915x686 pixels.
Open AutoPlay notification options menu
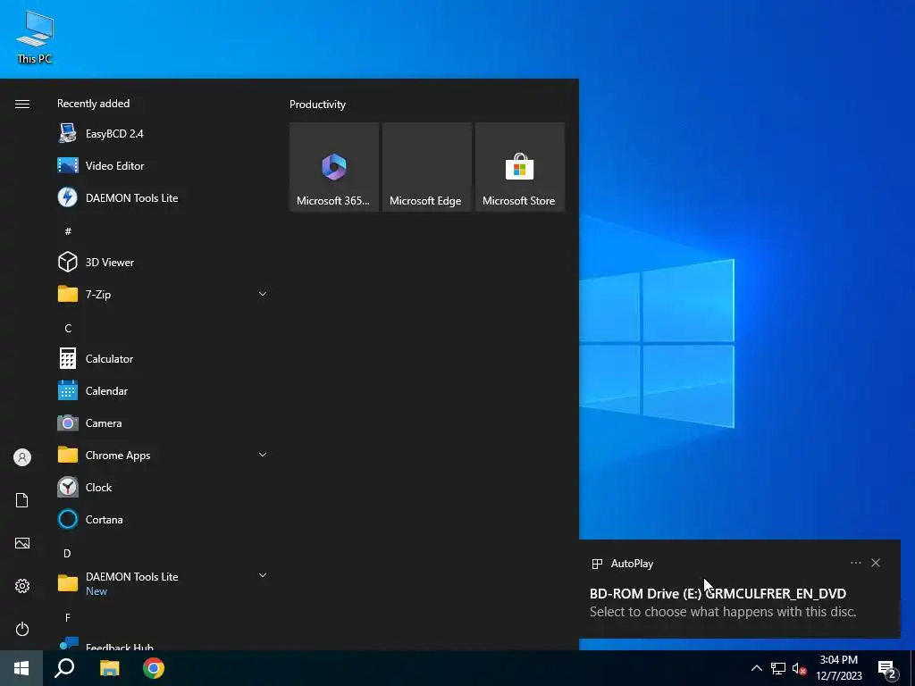coord(855,563)
